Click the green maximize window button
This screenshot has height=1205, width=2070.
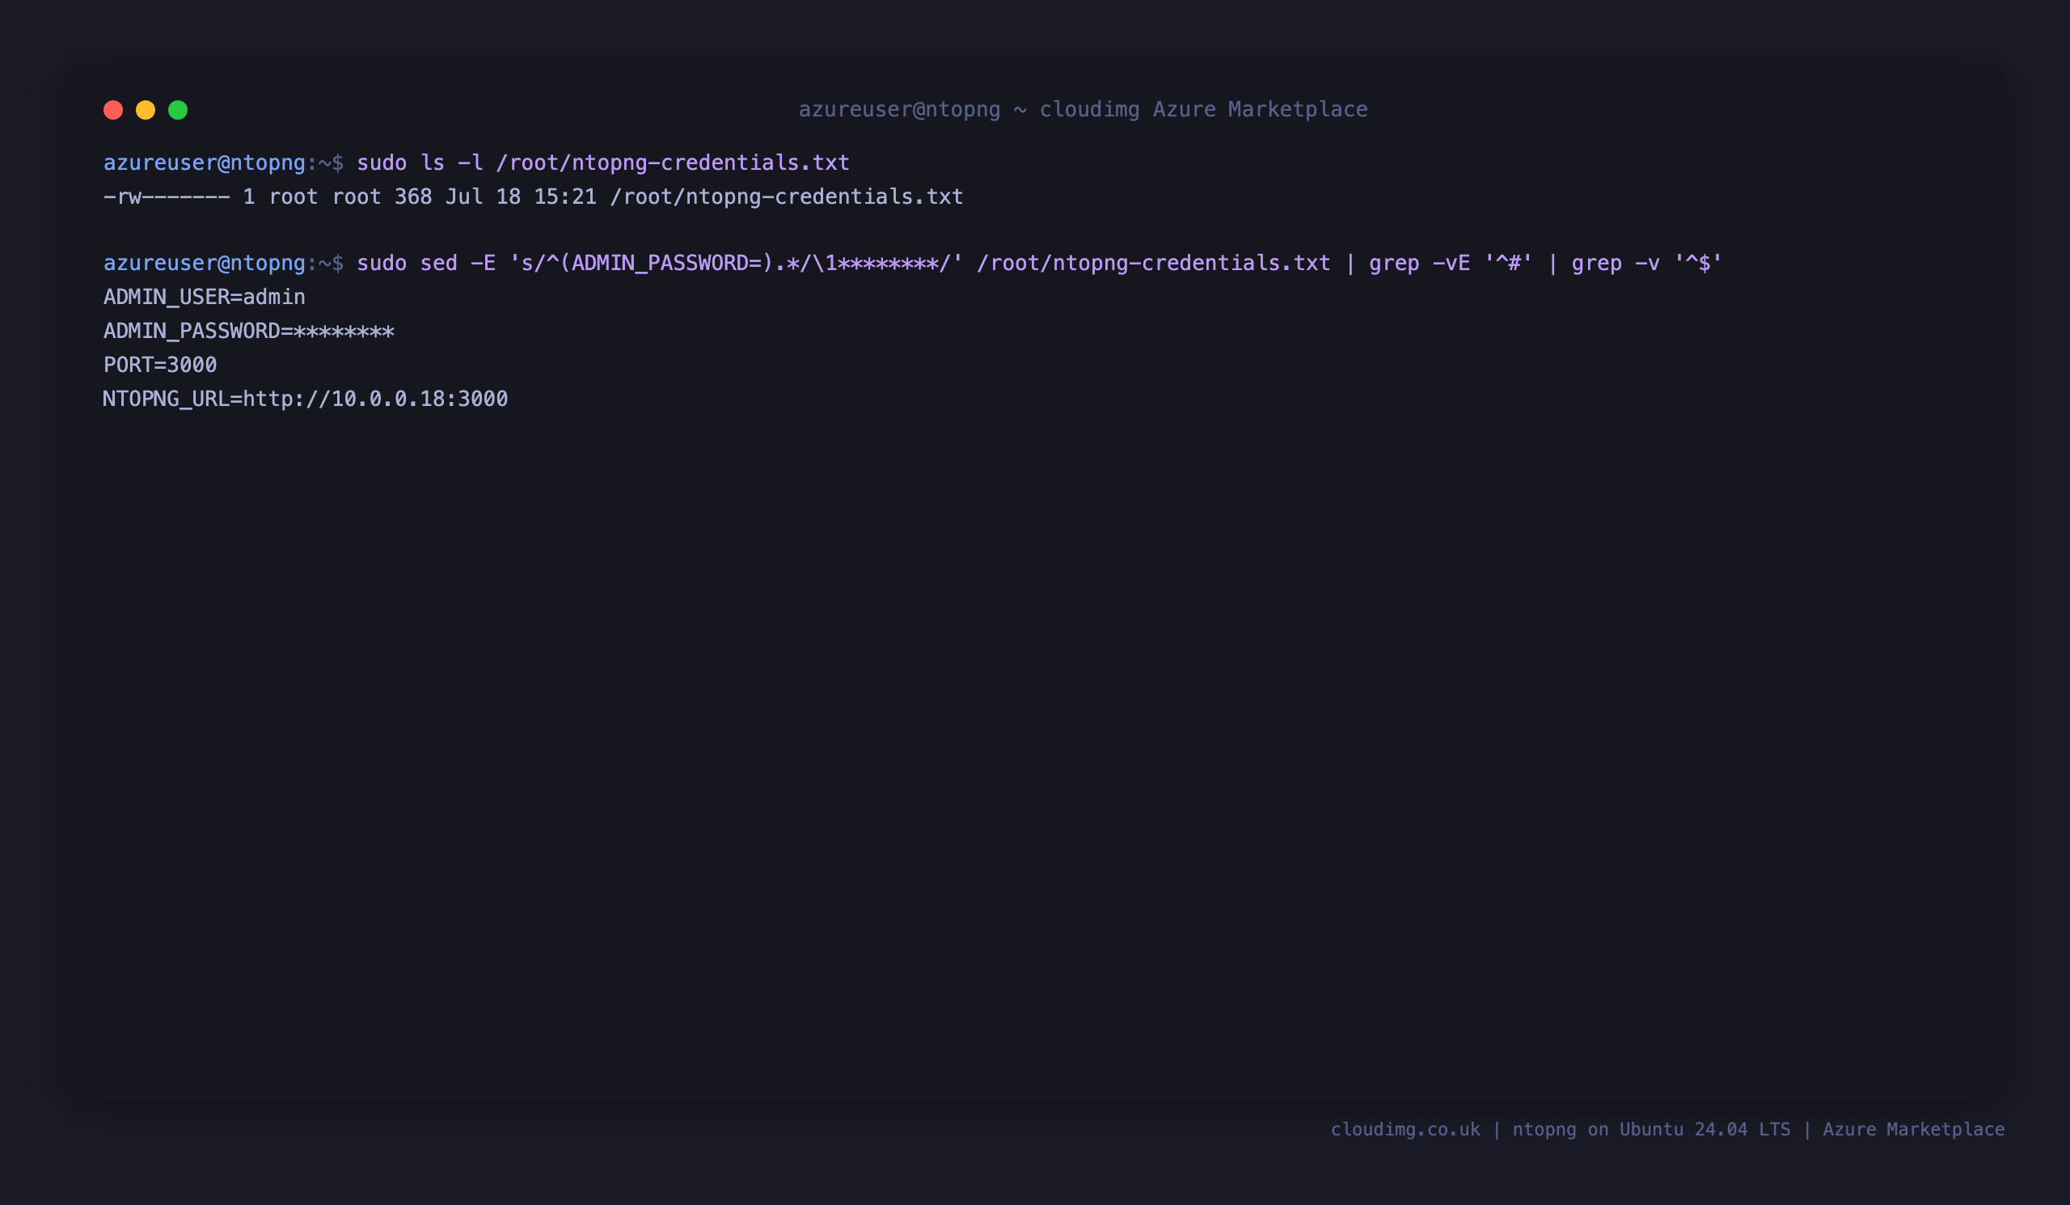(178, 110)
